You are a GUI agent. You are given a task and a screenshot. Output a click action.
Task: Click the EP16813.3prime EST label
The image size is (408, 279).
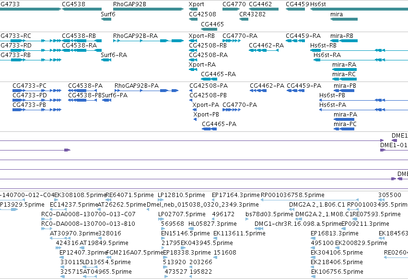pyautogui.click(x=335, y=233)
